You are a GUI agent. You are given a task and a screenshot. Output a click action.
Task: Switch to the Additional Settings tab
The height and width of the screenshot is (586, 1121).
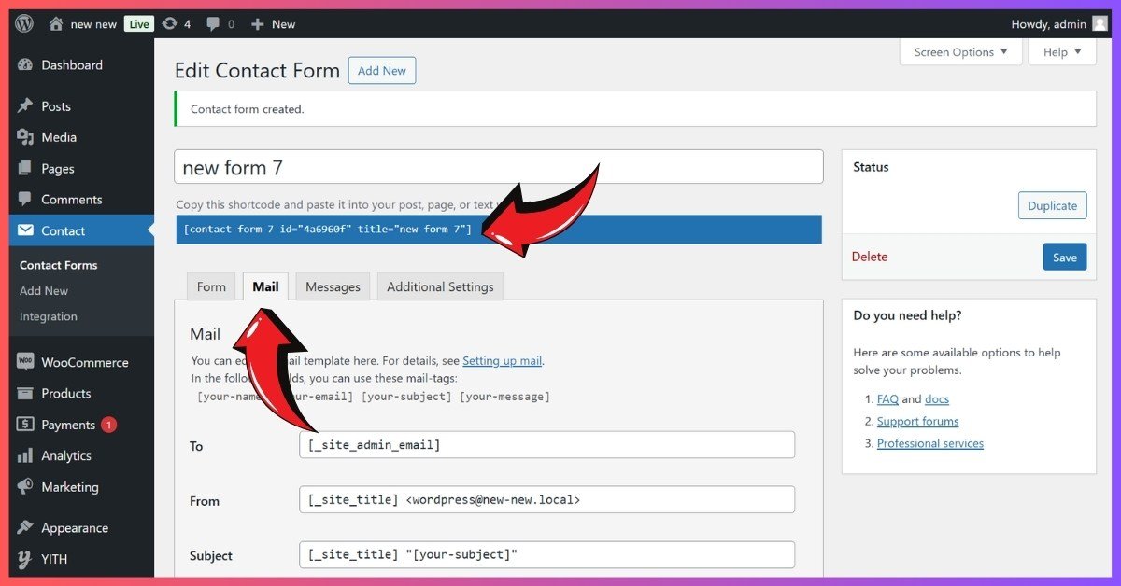pos(440,286)
